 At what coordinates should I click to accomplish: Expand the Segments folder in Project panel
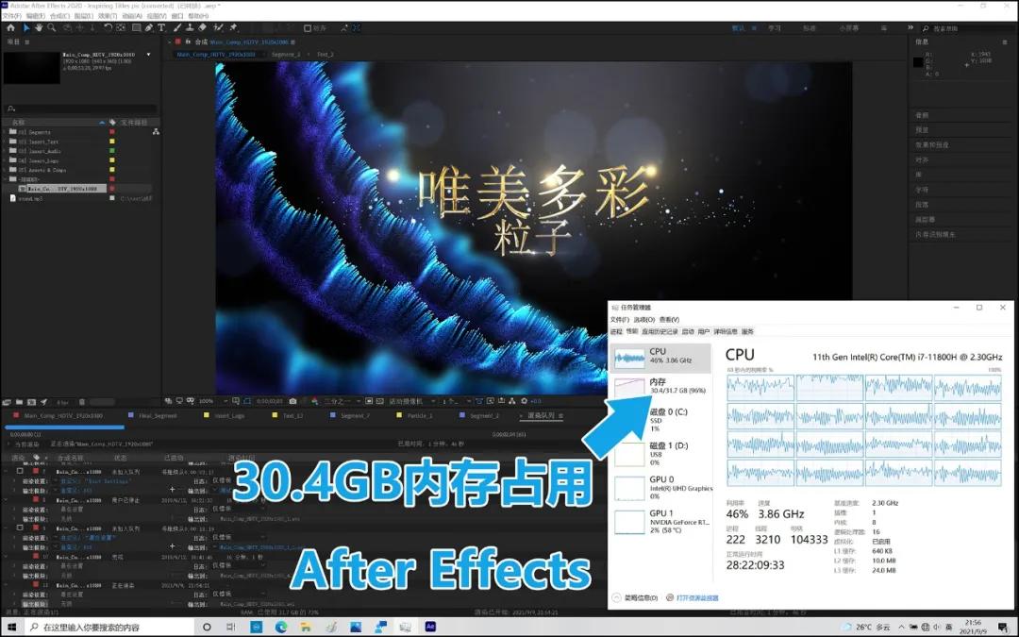click(4, 132)
